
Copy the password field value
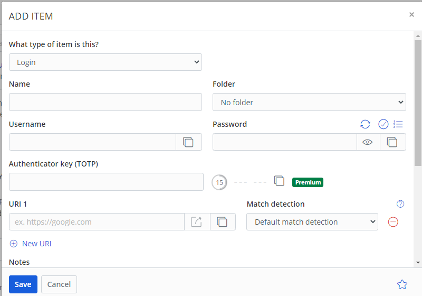point(392,142)
